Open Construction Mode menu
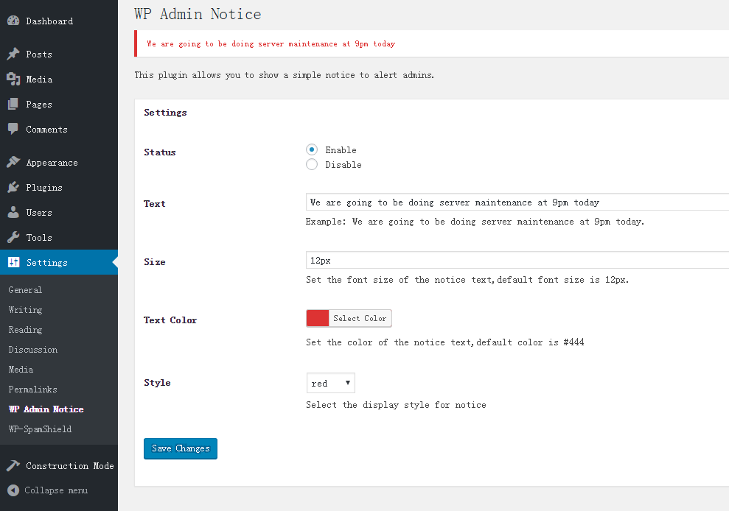 (x=70, y=466)
